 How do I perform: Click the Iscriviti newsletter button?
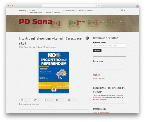[x=97, y=50]
